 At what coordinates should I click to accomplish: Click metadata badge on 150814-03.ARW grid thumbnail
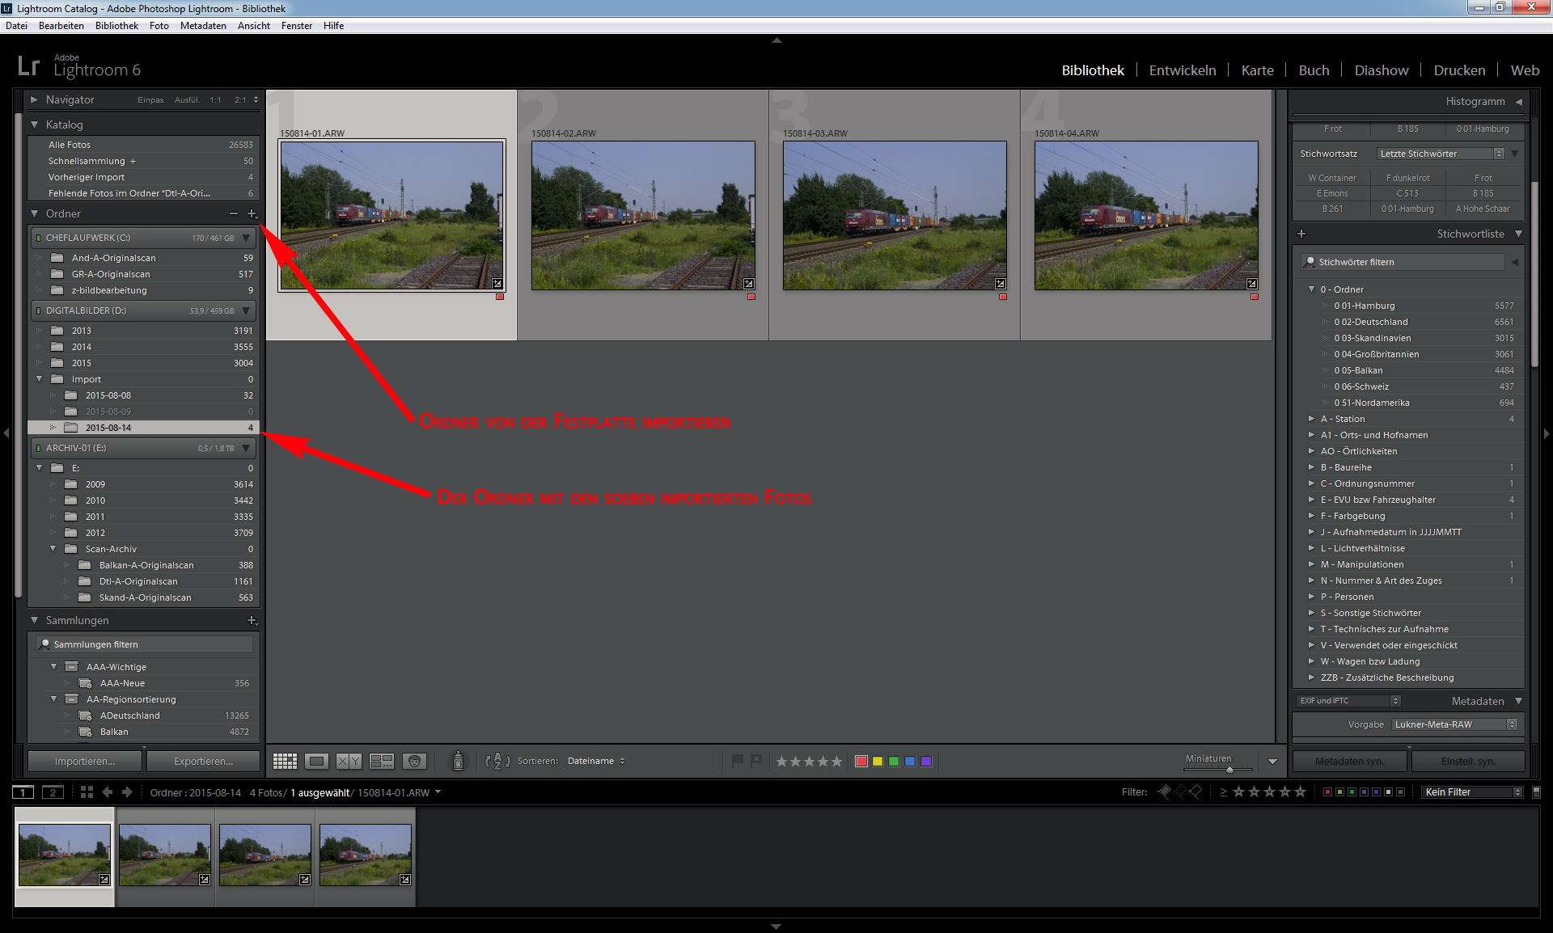(1001, 284)
